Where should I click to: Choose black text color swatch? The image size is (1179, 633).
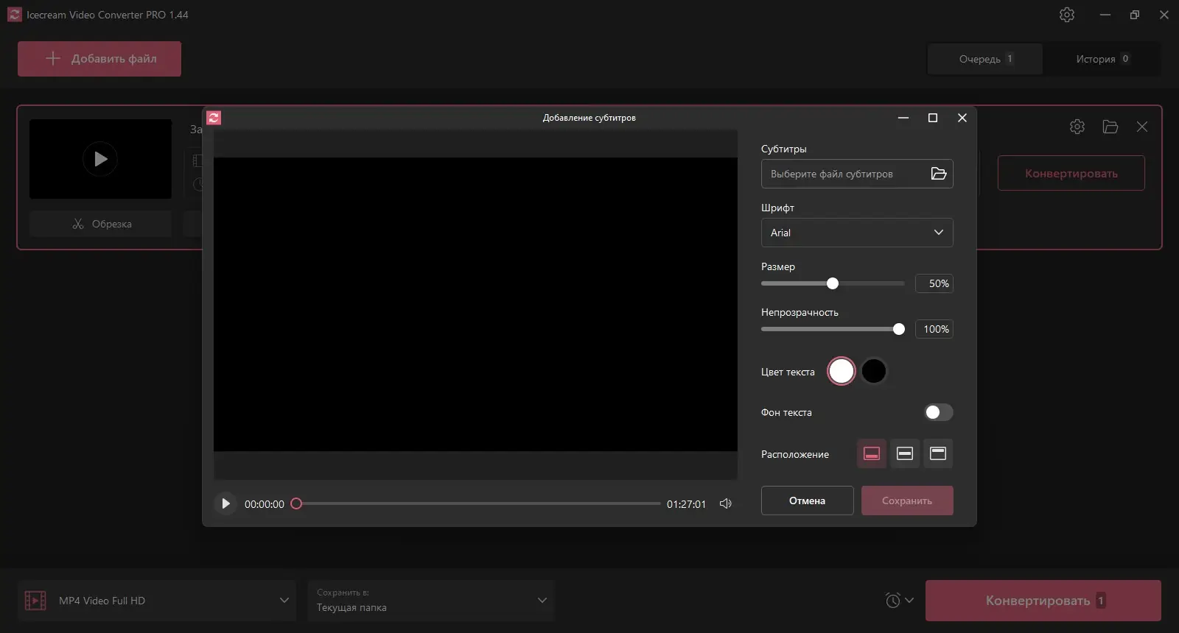click(x=874, y=371)
